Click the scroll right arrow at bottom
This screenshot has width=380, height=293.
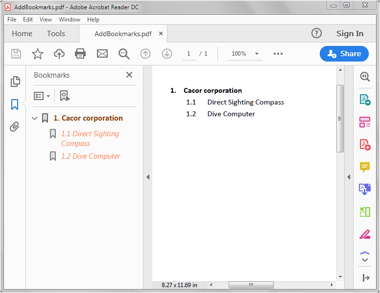332,285
